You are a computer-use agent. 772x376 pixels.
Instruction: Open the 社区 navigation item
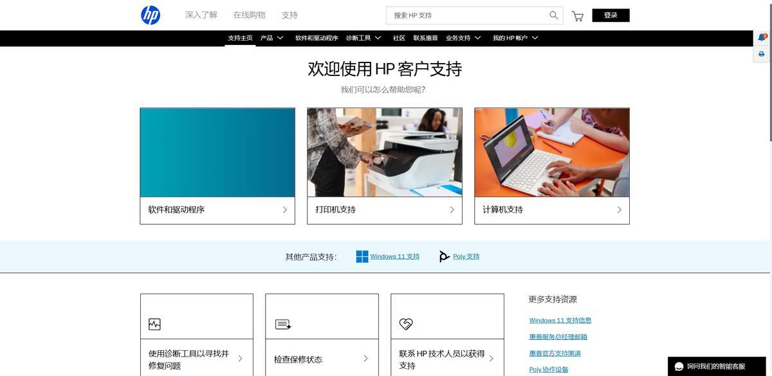[399, 38]
